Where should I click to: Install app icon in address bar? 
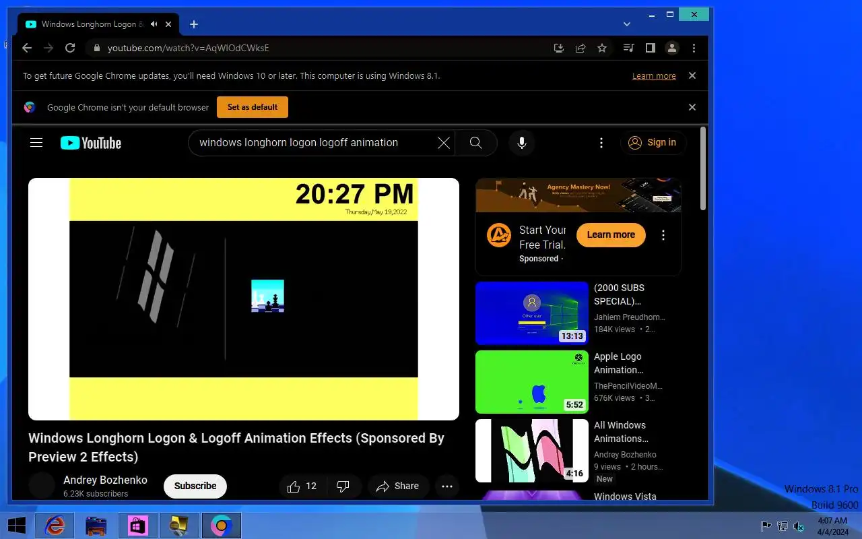pyautogui.click(x=558, y=48)
